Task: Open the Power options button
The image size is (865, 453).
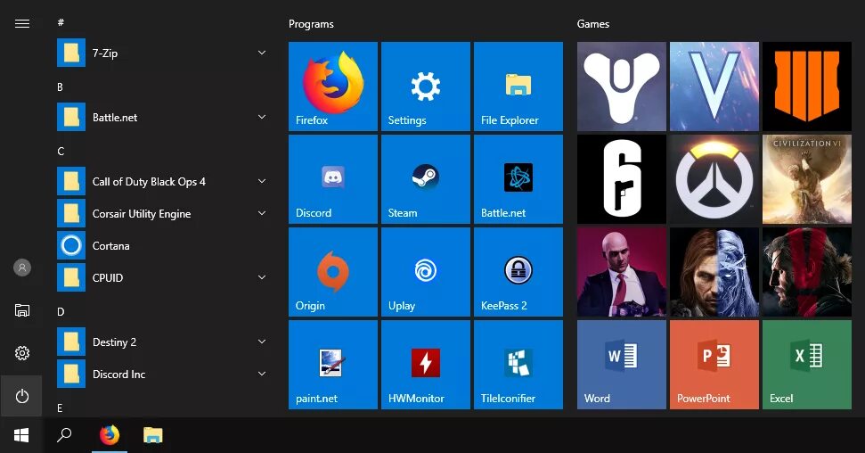Action: tap(21, 396)
